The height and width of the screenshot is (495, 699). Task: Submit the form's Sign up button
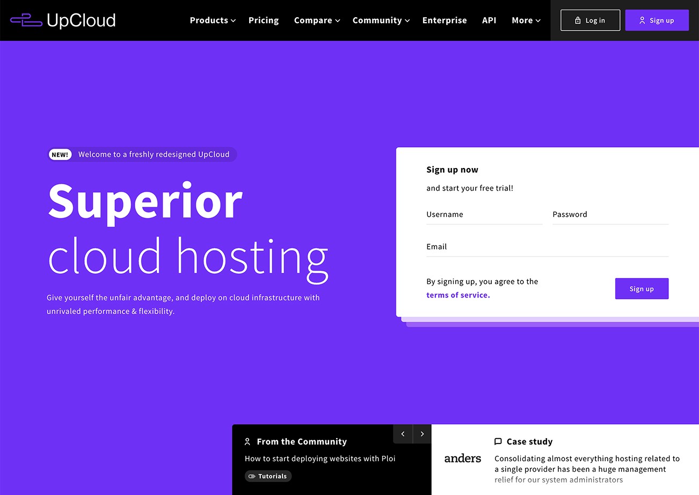pyautogui.click(x=642, y=289)
